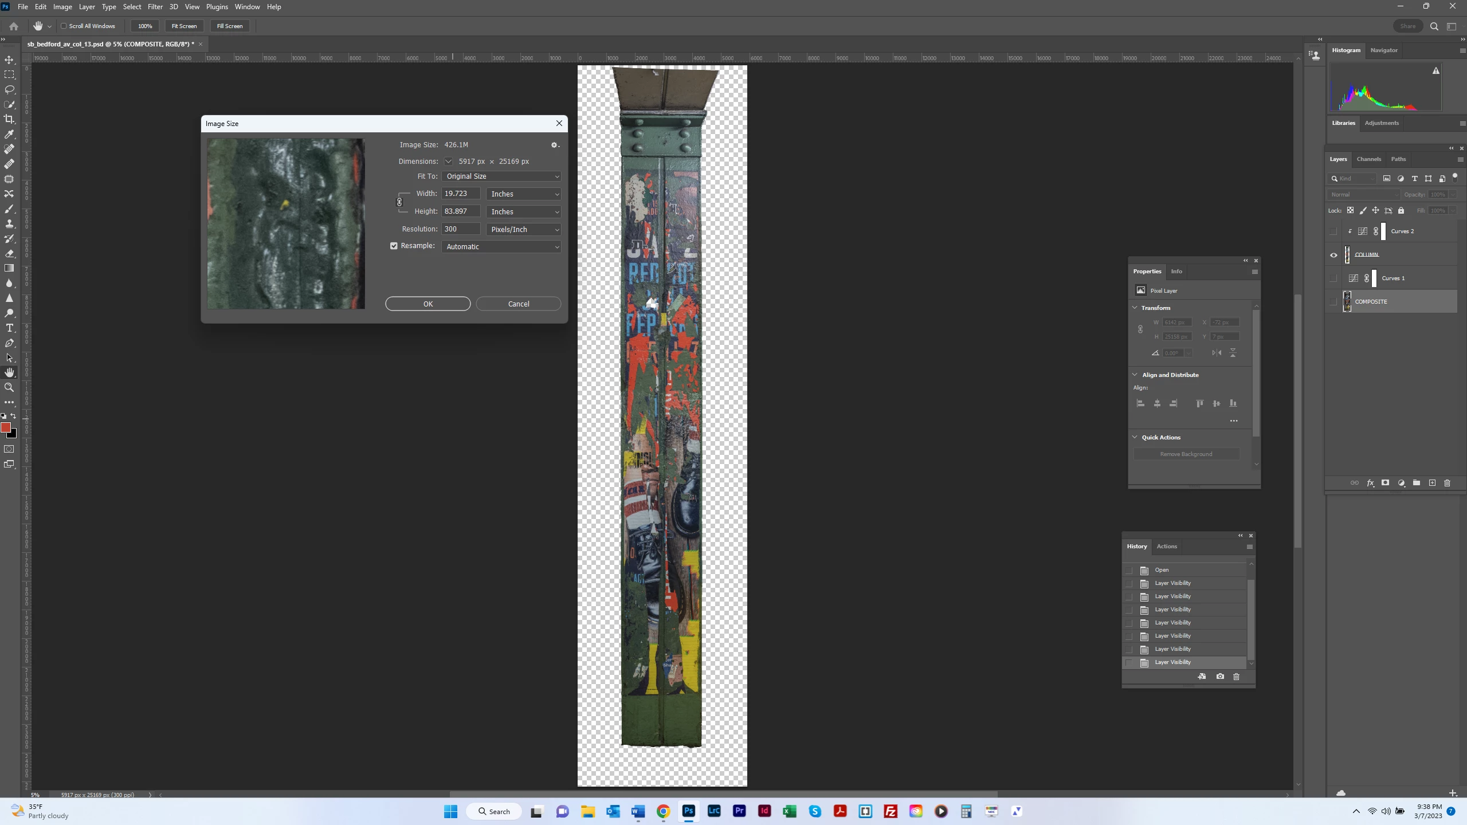Open the Fit To dropdown
This screenshot has height=825, width=1467.
pyautogui.click(x=501, y=176)
